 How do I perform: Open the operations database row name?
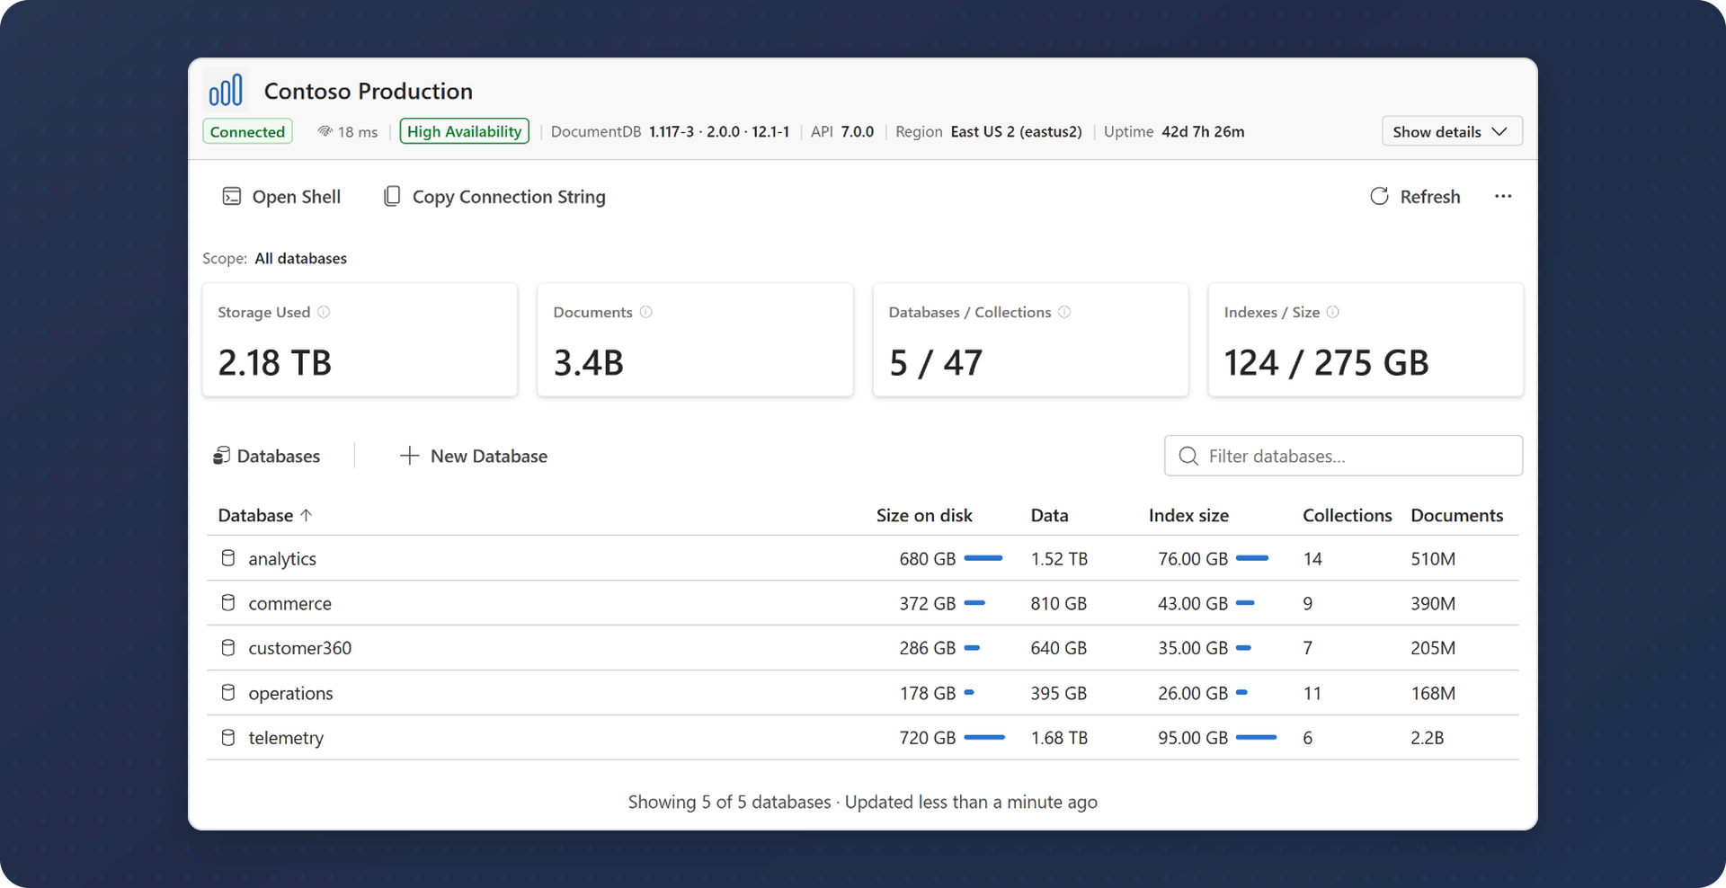[290, 694]
